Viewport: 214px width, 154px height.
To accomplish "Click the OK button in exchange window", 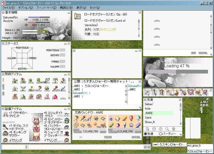I will (81, 137).
